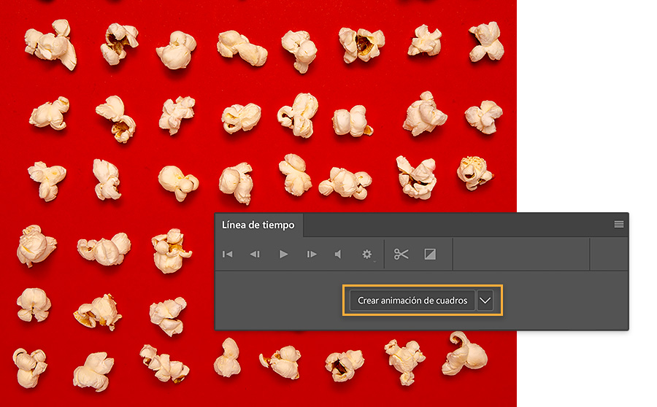Viewport: 657px width, 407px height.
Task: Select the Línea de tiempo tab
Action: coord(258,225)
